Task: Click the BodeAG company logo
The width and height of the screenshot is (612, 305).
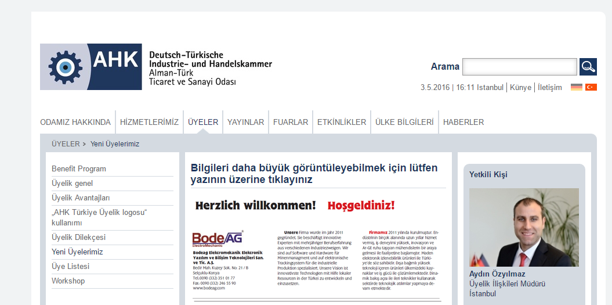Action: coord(218,238)
